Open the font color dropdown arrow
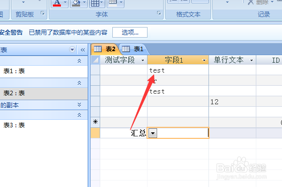The height and width of the screenshot is (187, 282). [x=65, y=3]
